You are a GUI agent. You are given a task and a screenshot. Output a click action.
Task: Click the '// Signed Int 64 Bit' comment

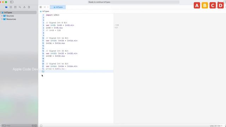click(x=57, y=64)
